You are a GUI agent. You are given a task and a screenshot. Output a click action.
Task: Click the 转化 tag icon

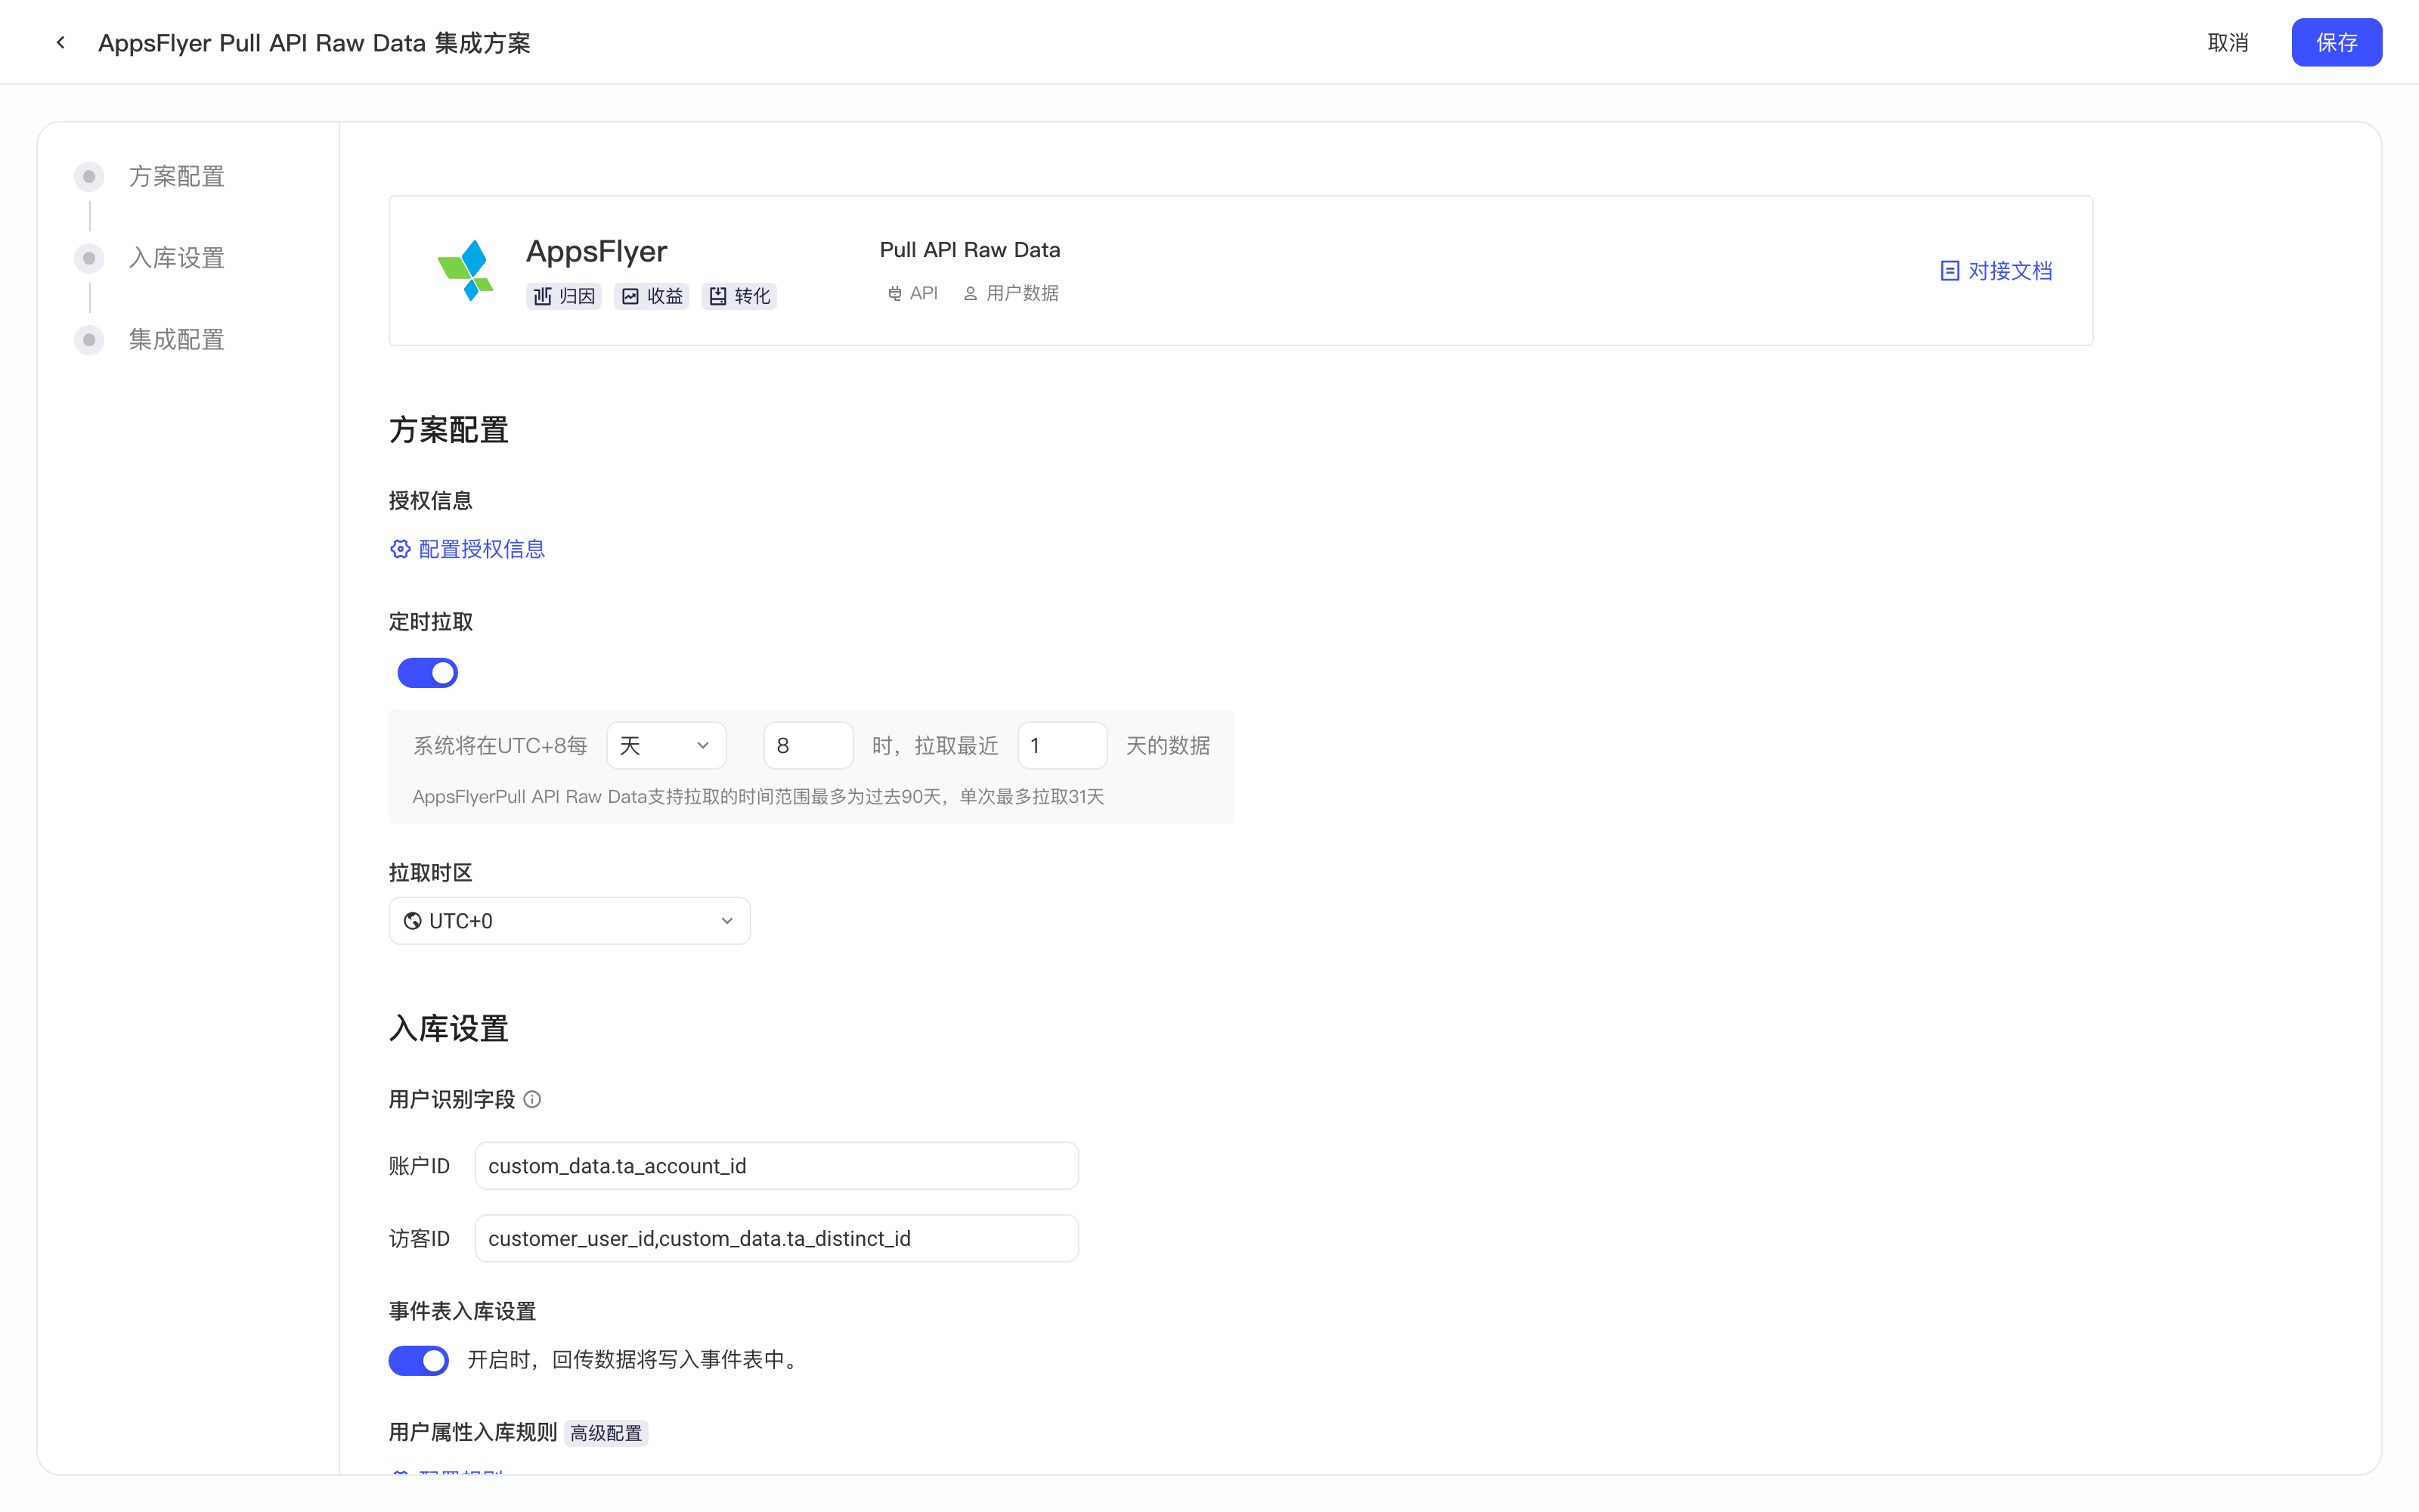click(x=717, y=296)
